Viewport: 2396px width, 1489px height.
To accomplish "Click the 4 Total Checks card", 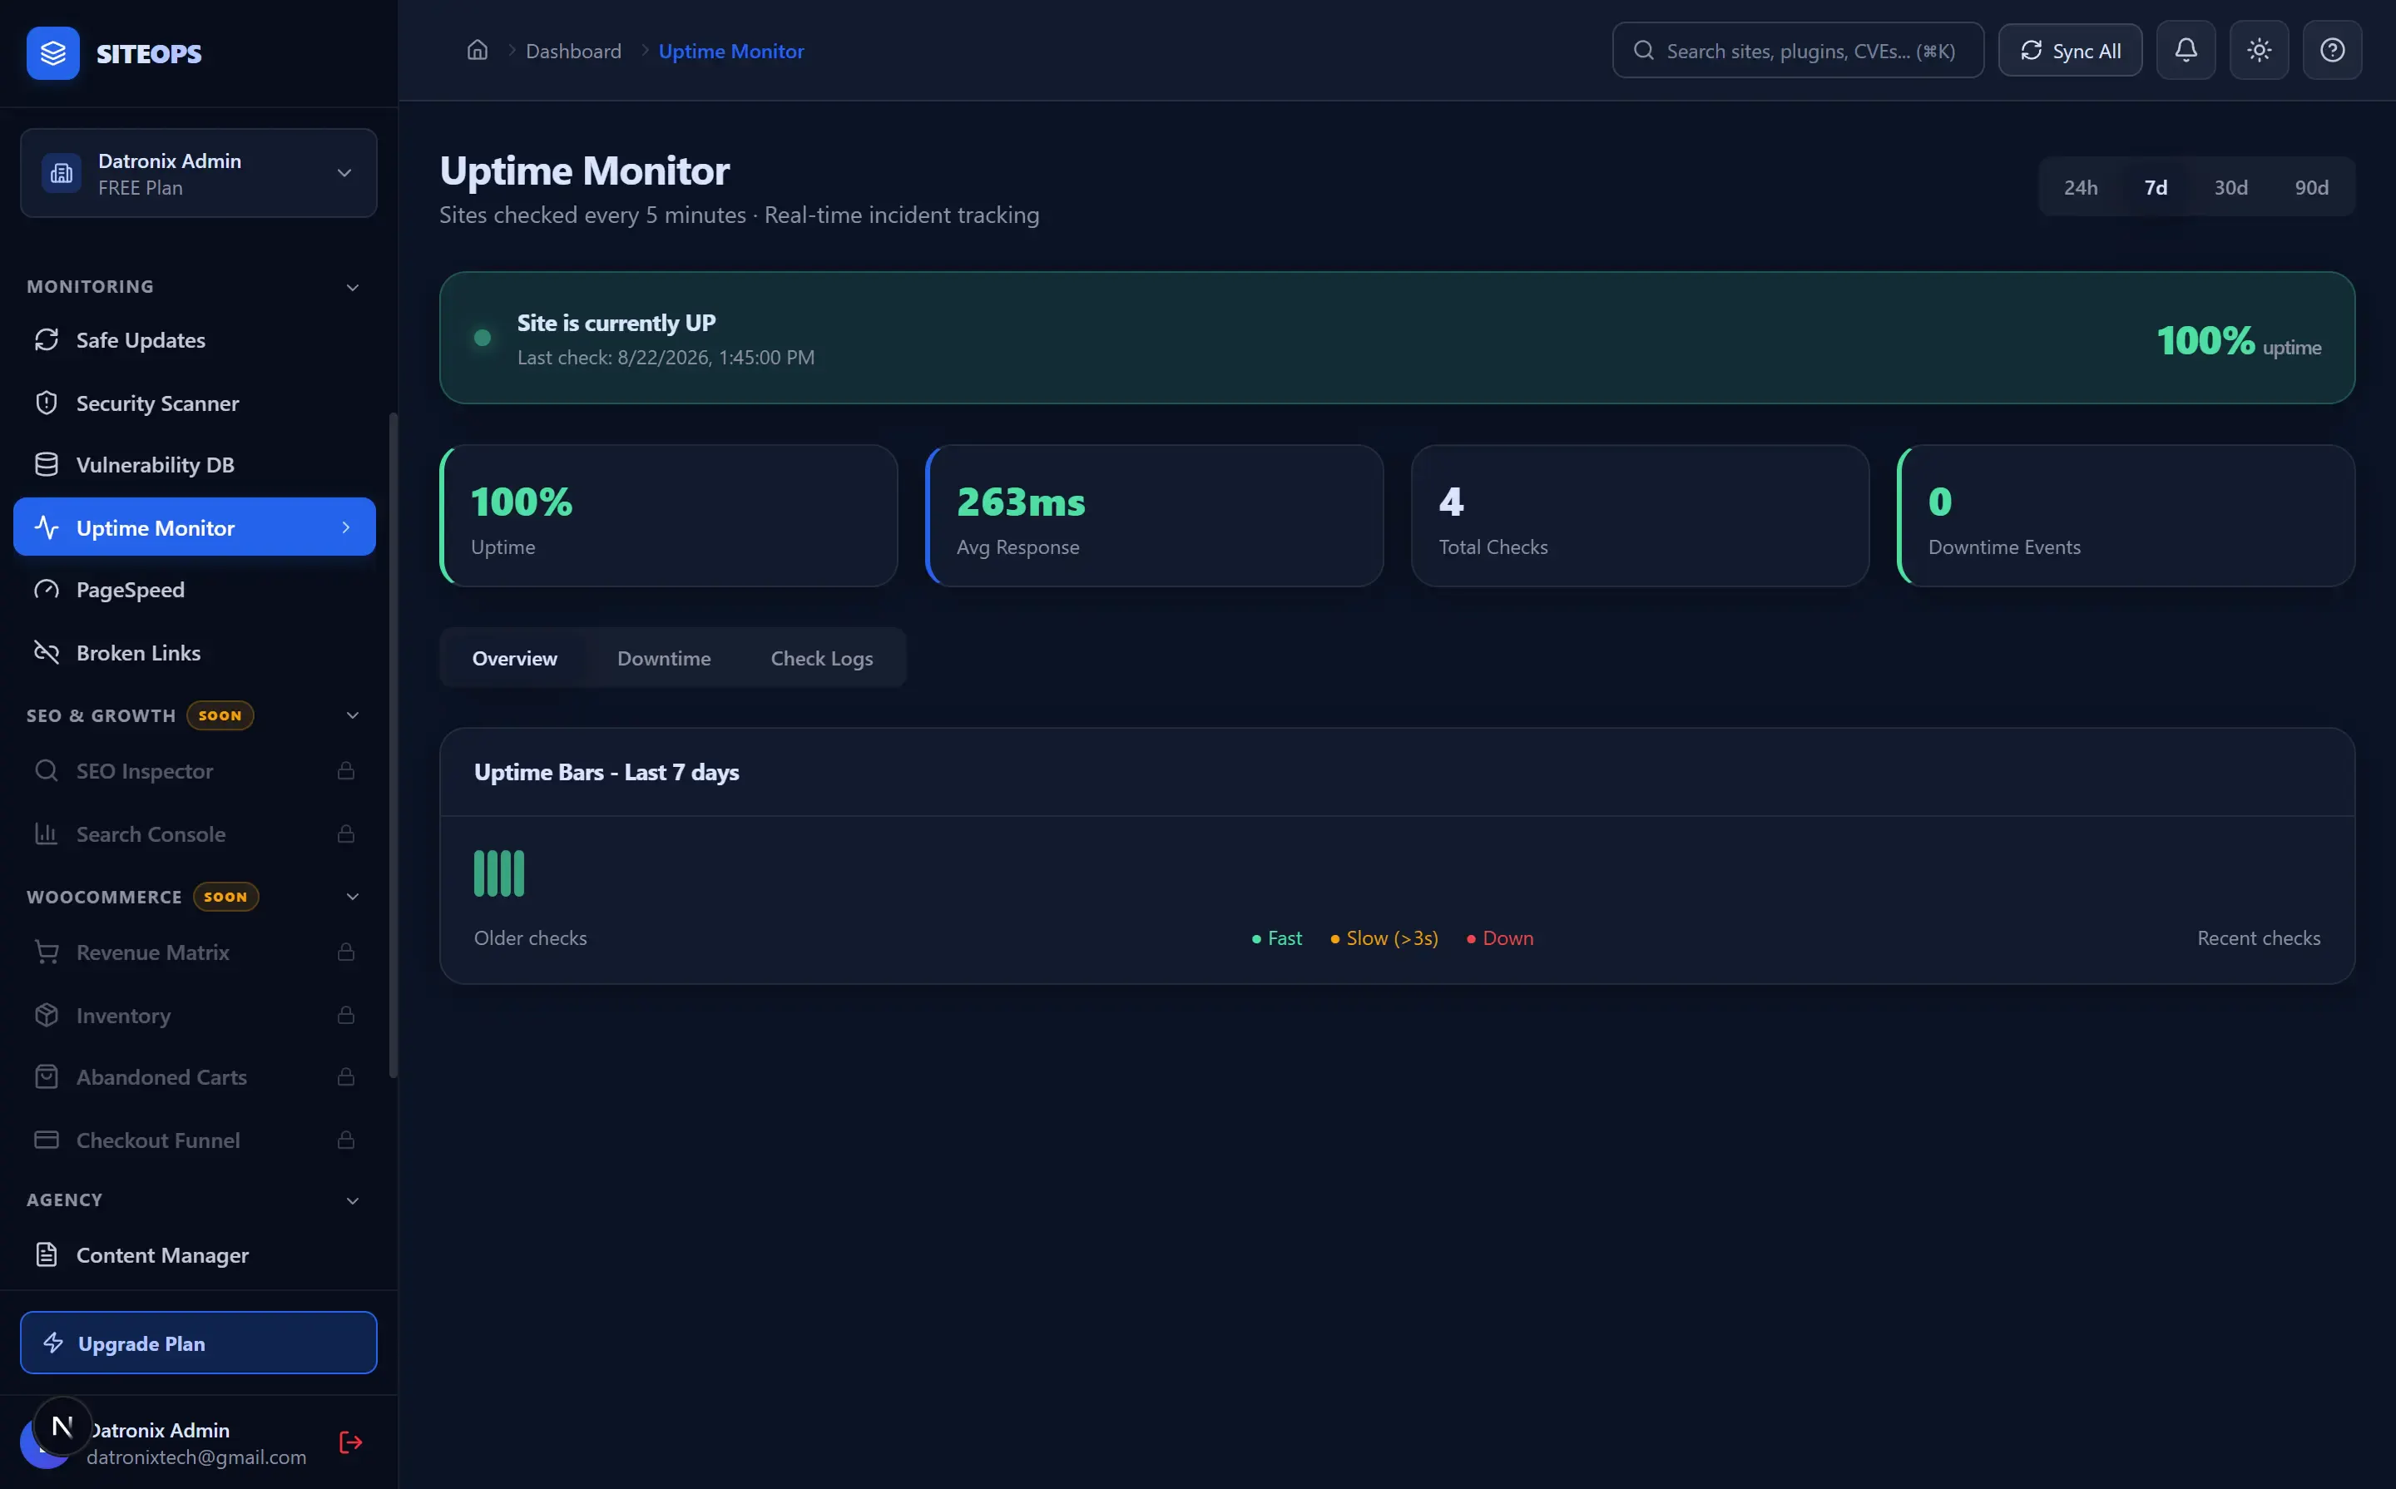I will click(x=1640, y=516).
